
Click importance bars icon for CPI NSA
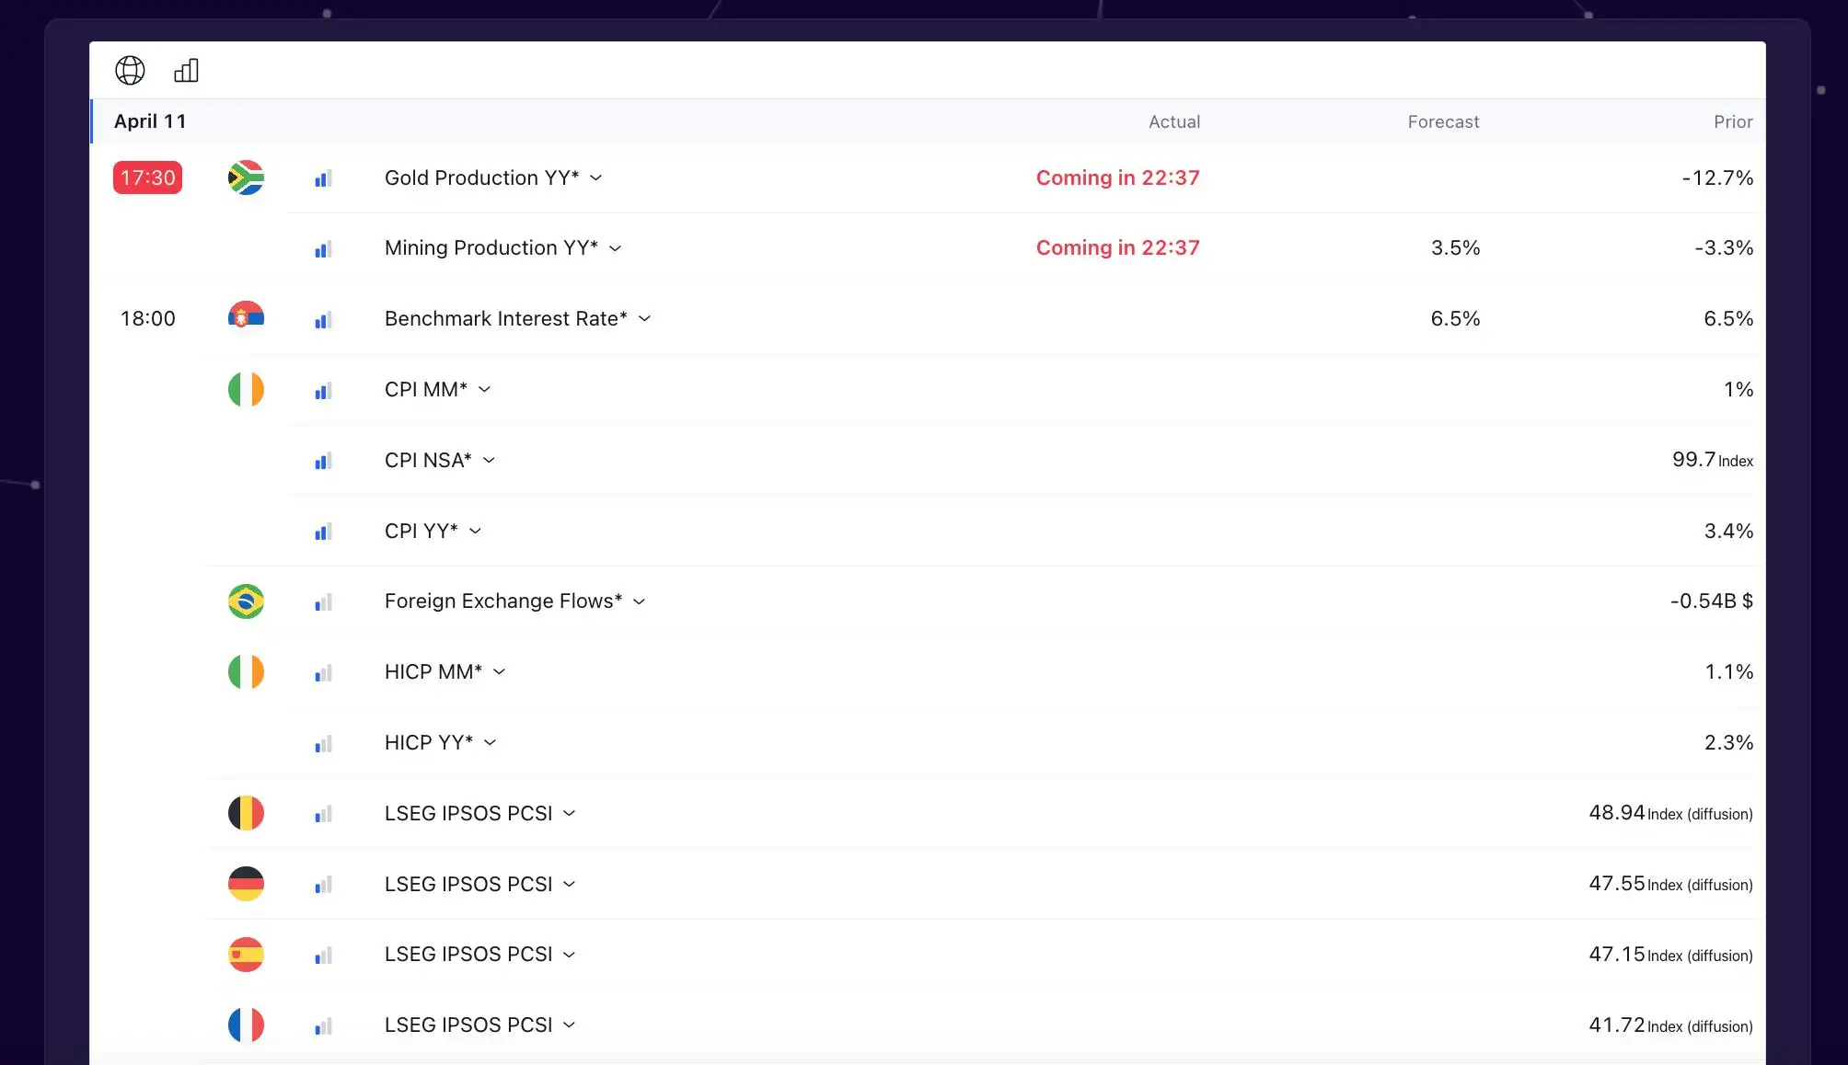[x=323, y=461]
